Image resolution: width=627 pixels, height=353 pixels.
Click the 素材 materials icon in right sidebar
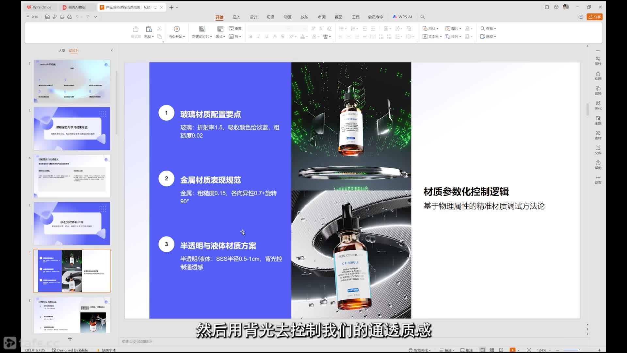click(x=598, y=135)
